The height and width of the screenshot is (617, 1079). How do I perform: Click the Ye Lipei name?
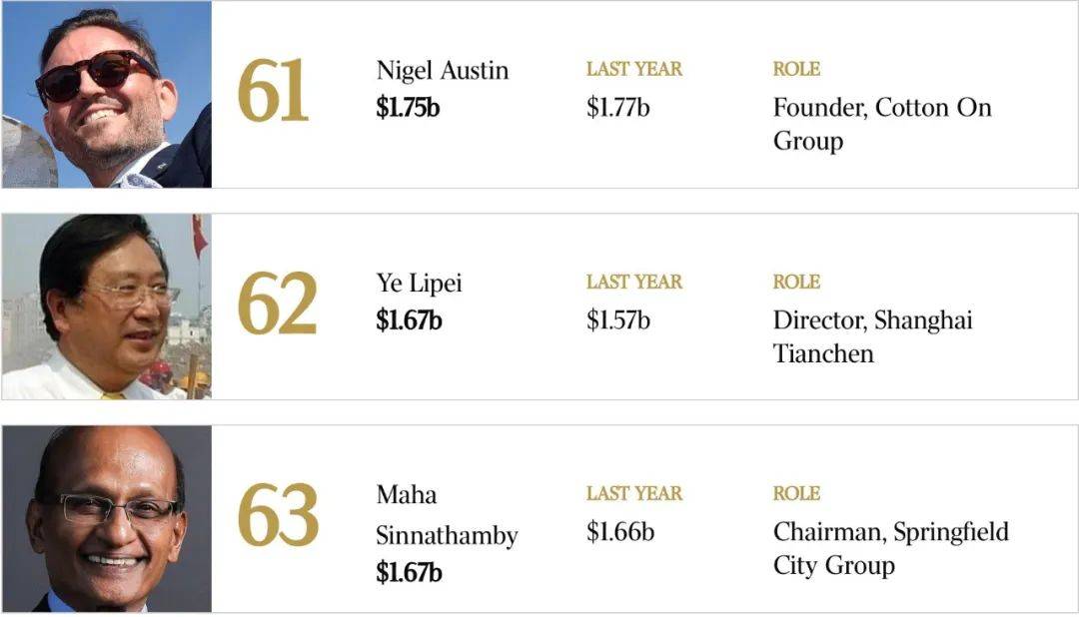point(419,284)
